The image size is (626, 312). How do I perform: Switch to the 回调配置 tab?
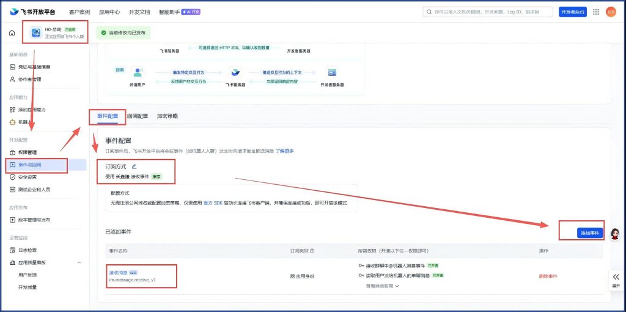(x=137, y=116)
